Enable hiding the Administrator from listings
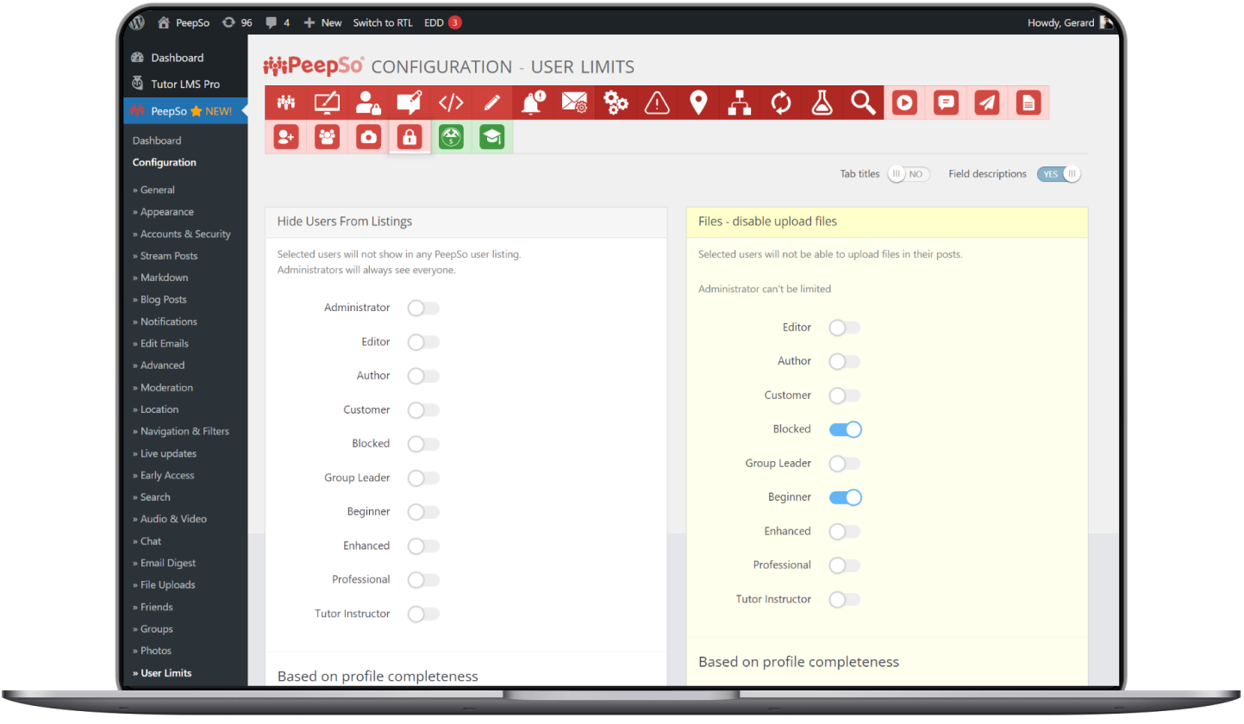Screen dimensions: 1244x724 click(x=423, y=308)
